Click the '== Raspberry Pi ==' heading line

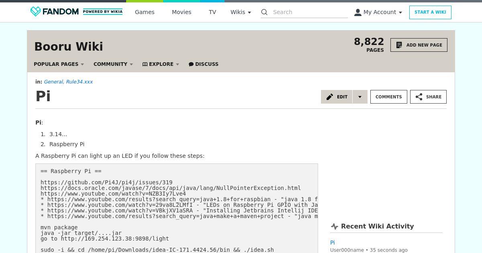pyautogui.click(x=71, y=171)
